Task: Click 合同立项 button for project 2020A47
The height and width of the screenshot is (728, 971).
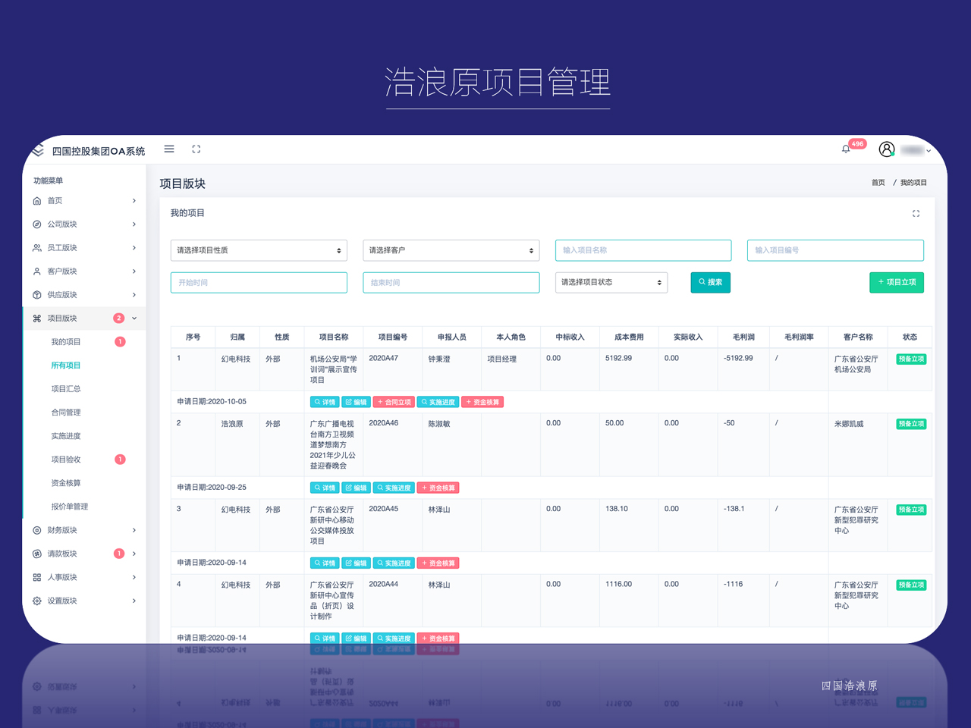Action: pyautogui.click(x=394, y=402)
